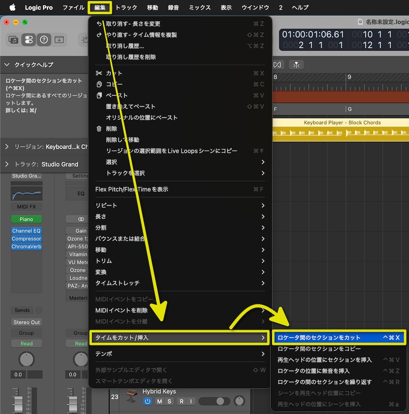
Task: Record-enable the Hybrid Keys track
Action: click(182, 401)
